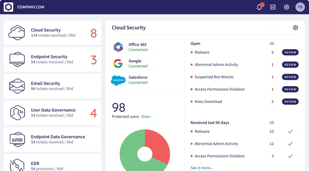Click the Endpoint Security laptop icon
The image size is (309, 171).
point(17,59)
